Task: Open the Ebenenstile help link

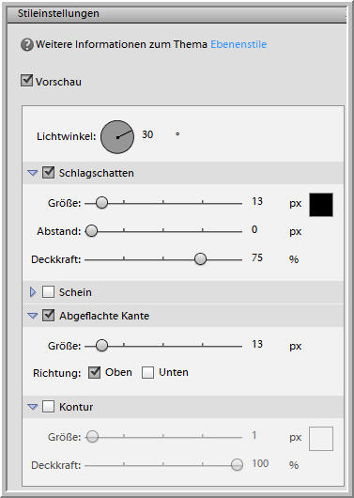Action: pyautogui.click(x=239, y=44)
